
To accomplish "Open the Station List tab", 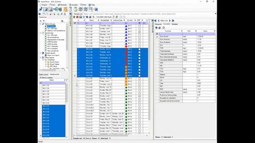I will pyautogui.click(x=87, y=14).
